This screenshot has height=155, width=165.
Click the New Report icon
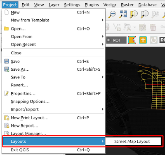[x=7, y=125]
